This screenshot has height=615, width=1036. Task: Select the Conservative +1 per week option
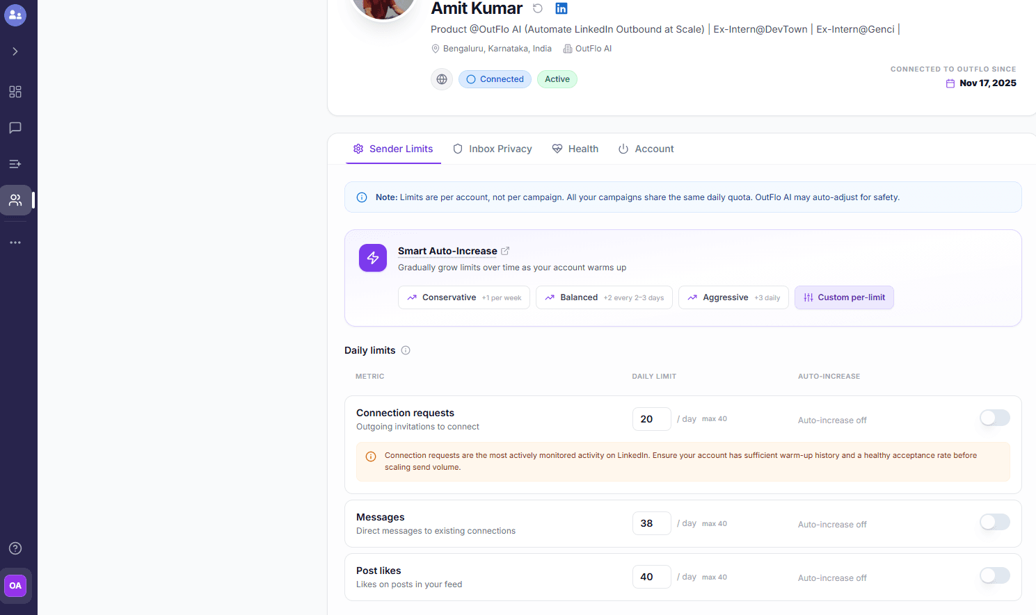[x=464, y=297]
